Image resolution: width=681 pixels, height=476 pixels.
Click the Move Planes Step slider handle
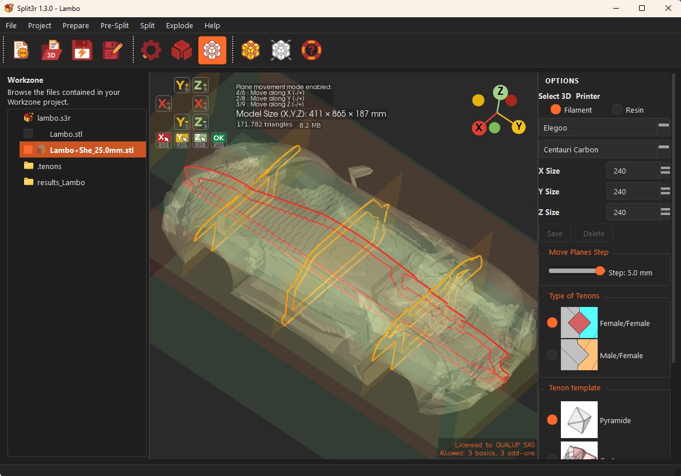click(600, 271)
